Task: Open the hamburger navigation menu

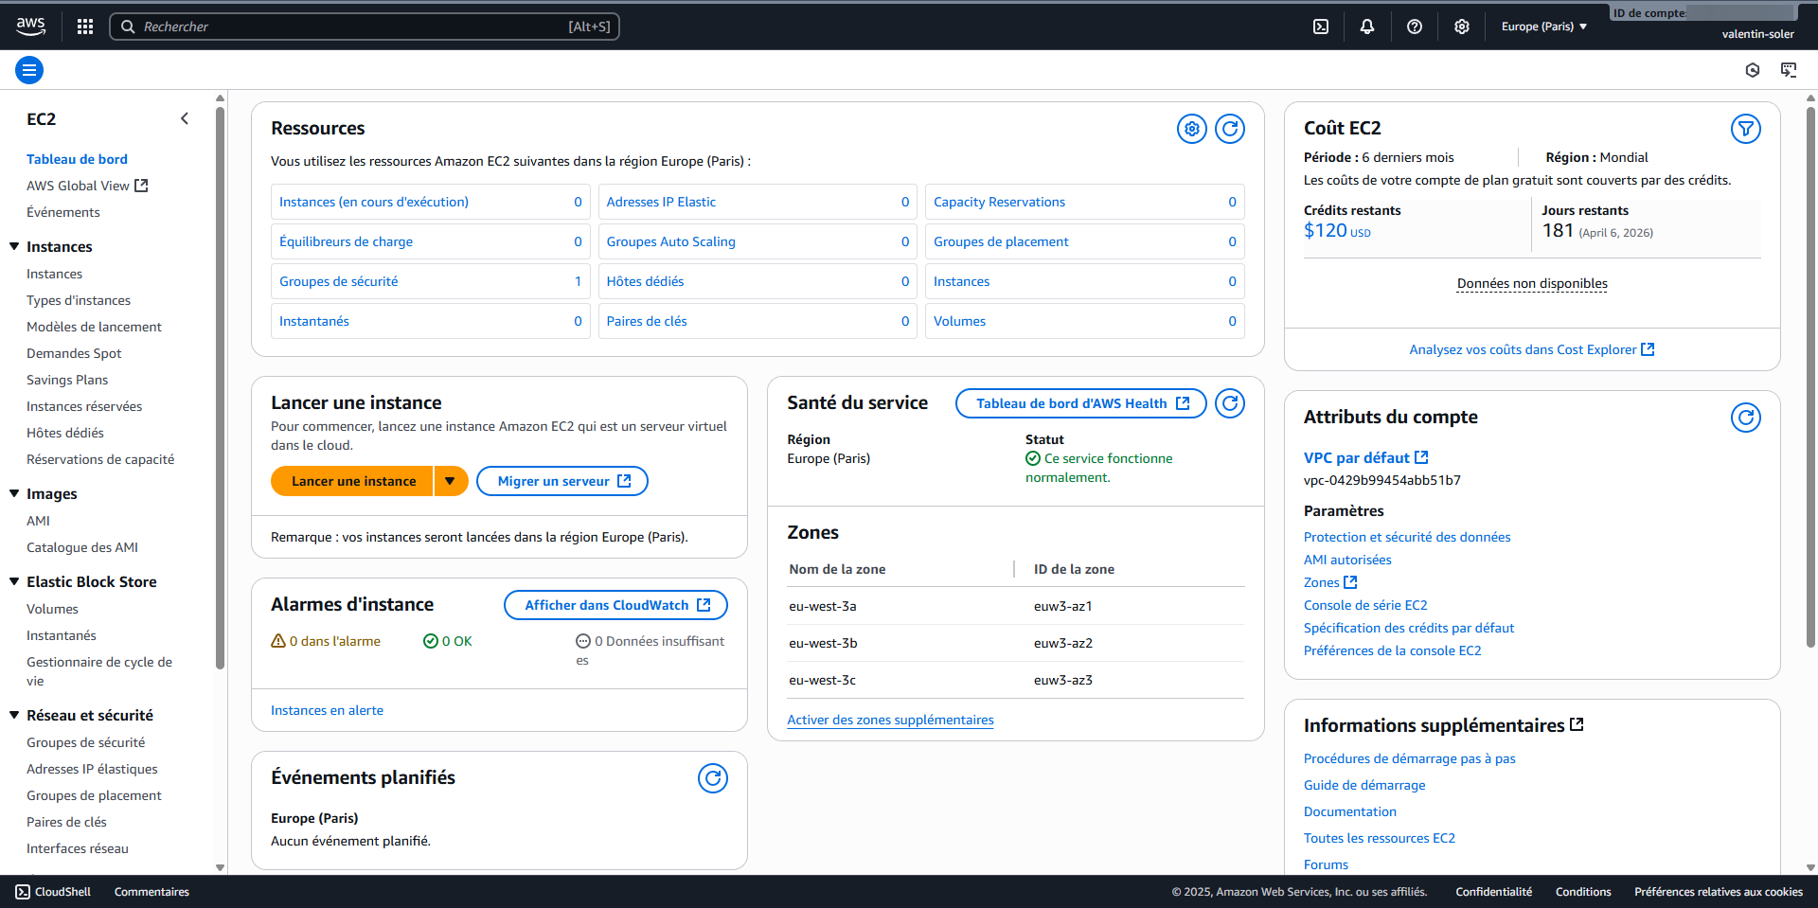Action: 28,69
